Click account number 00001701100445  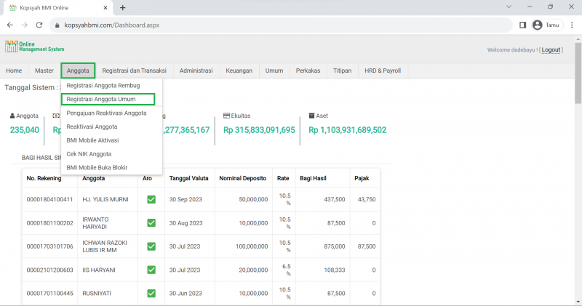coord(49,294)
